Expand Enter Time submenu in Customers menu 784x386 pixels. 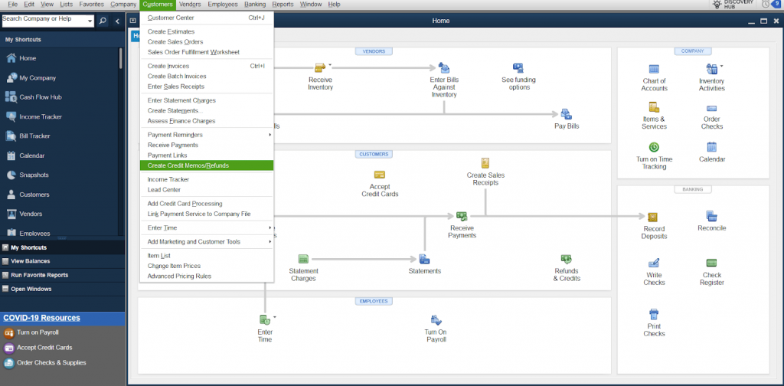tap(270, 228)
